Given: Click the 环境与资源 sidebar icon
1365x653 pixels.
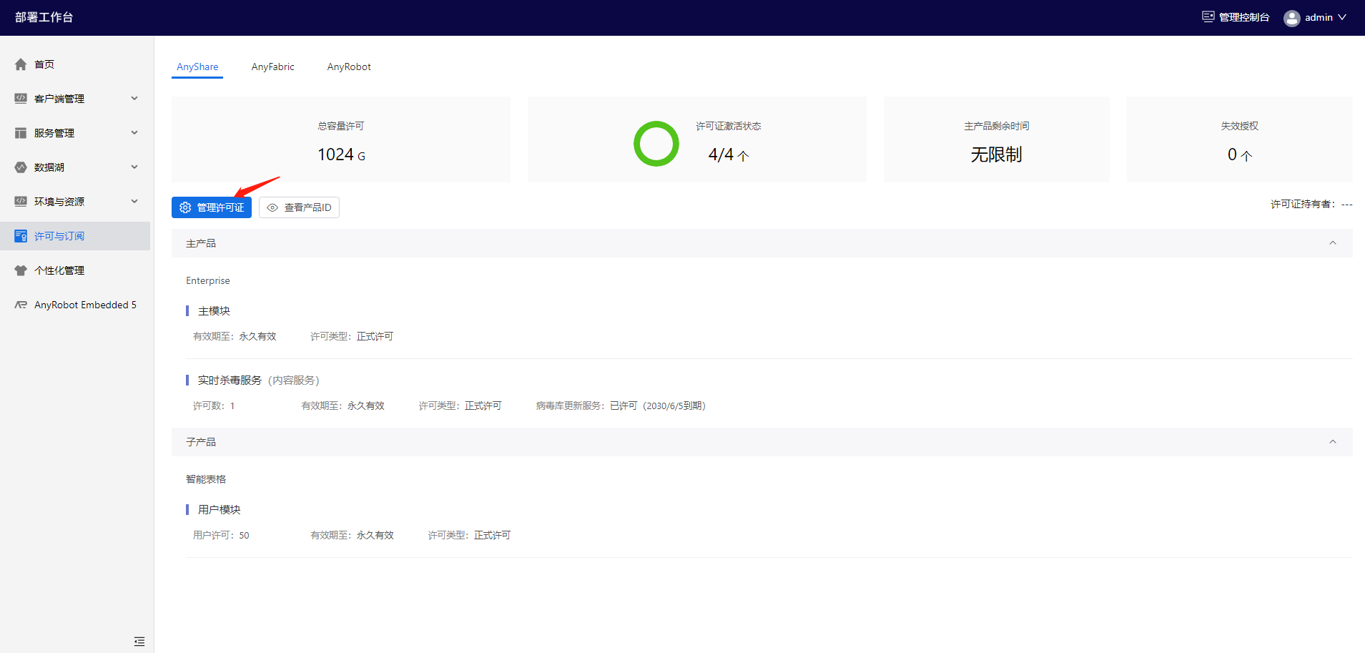Looking at the screenshot, I should [x=21, y=202].
